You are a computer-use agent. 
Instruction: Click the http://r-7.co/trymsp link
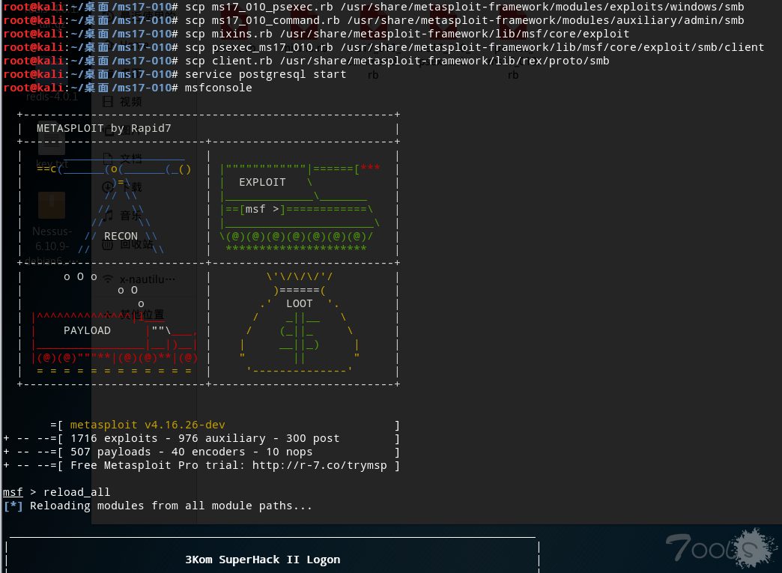pyautogui.click(x=319, y=465)
